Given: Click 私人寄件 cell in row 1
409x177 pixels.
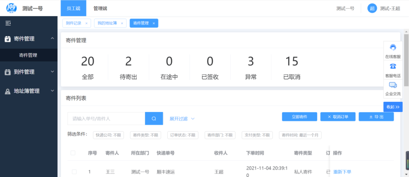Looking at the screenshot, I should (x=303, y=172).
